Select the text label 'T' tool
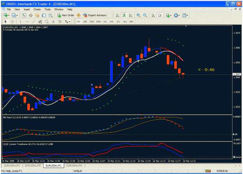243x174 pixels. 60,22
